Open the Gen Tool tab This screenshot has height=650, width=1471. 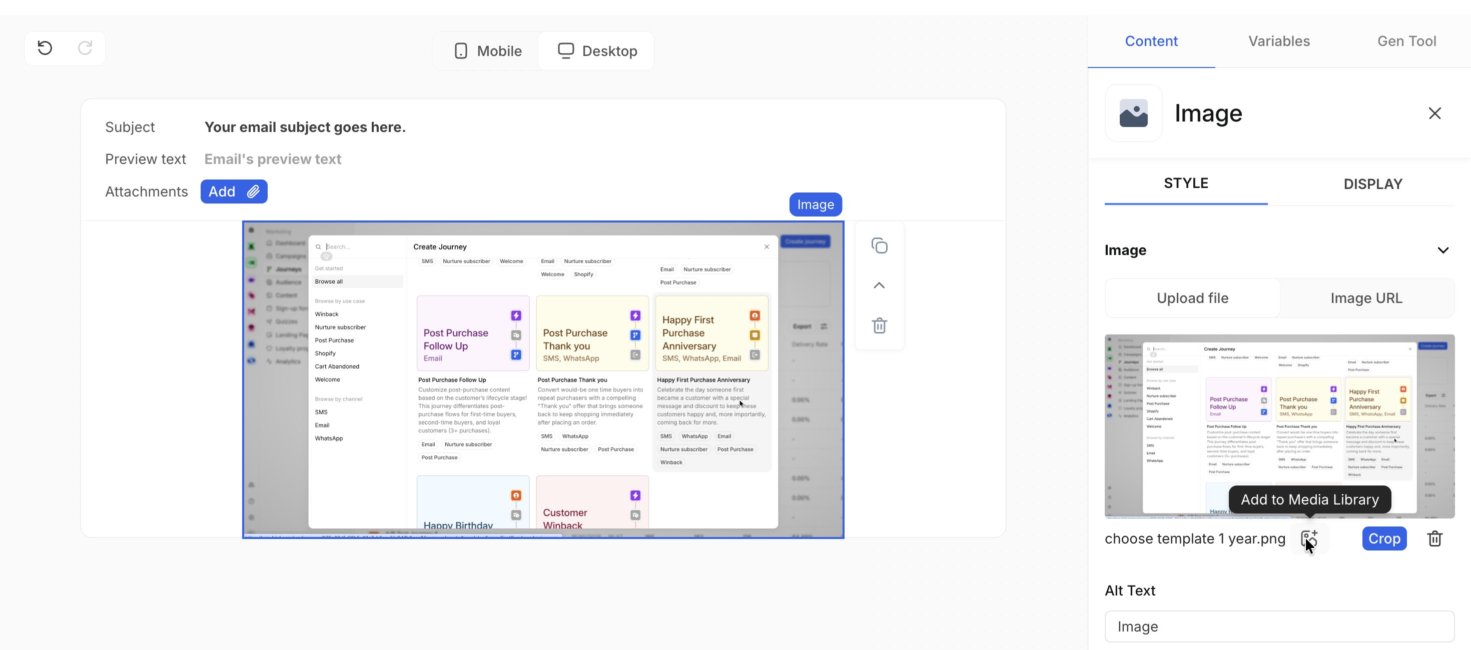click(x=1406, y=41)
